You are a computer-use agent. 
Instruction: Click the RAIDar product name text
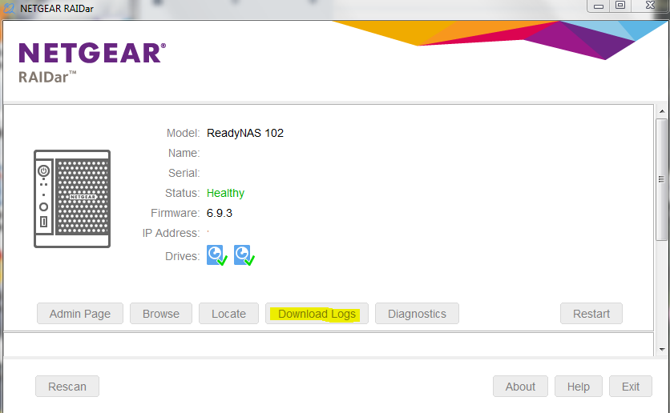pyautogui.click(x=47, y=77)
